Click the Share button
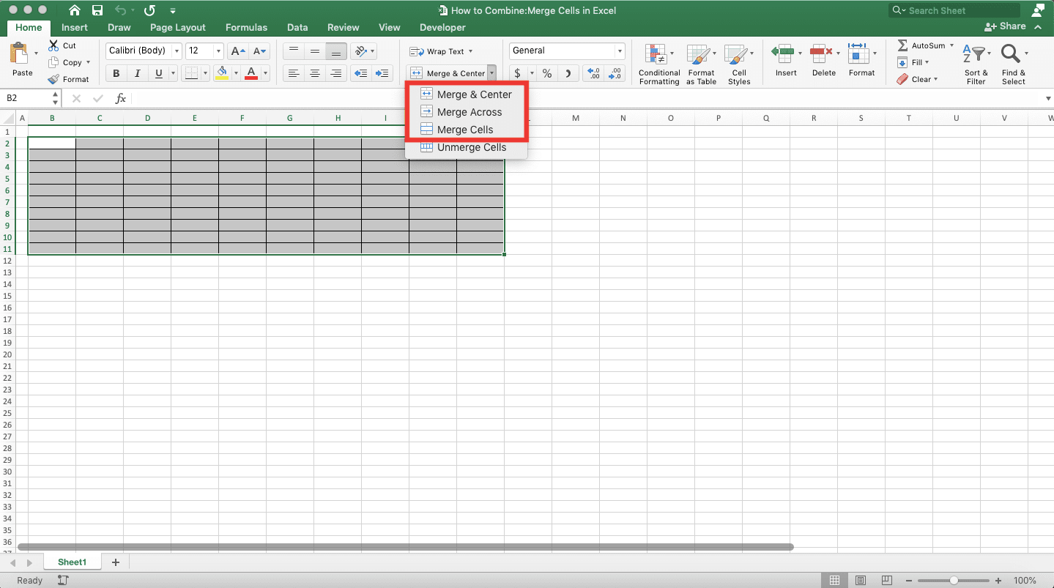 1006,26
